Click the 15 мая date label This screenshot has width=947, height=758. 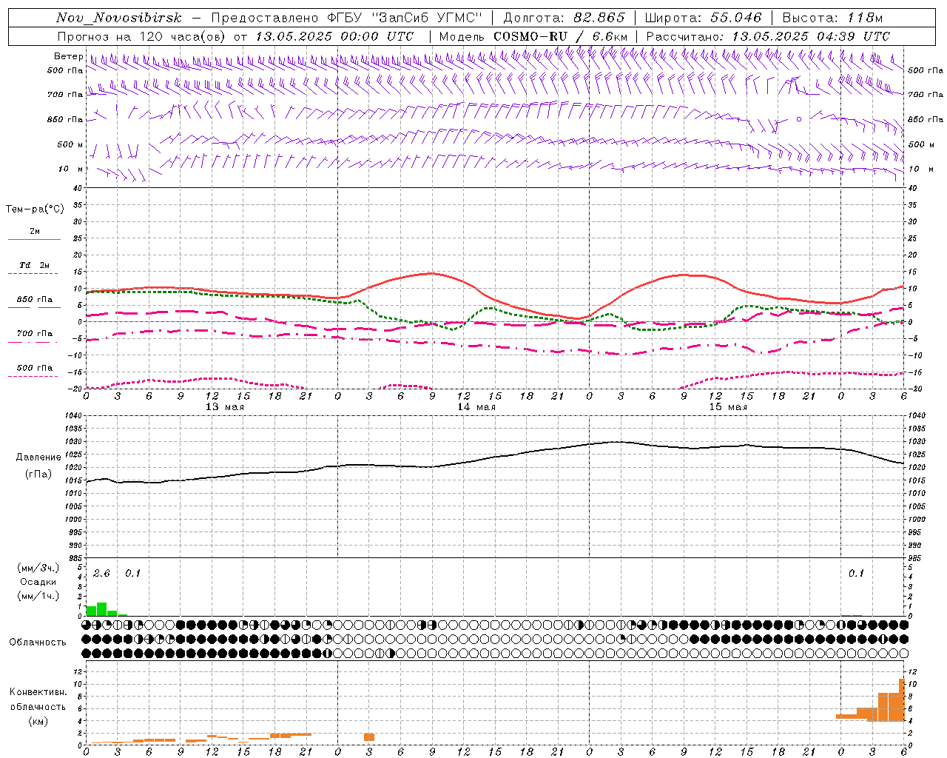(727, 407)
